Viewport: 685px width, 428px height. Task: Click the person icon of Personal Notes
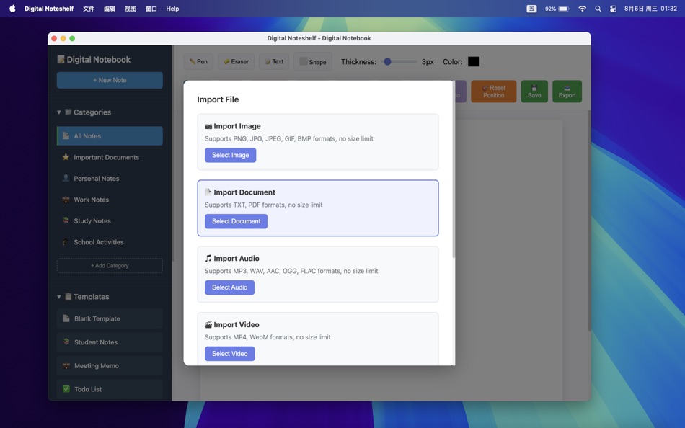[66, 178]
